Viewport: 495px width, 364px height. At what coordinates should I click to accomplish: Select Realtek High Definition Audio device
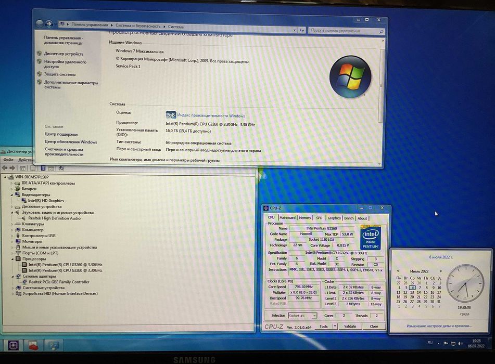click(x=54, y=218)
